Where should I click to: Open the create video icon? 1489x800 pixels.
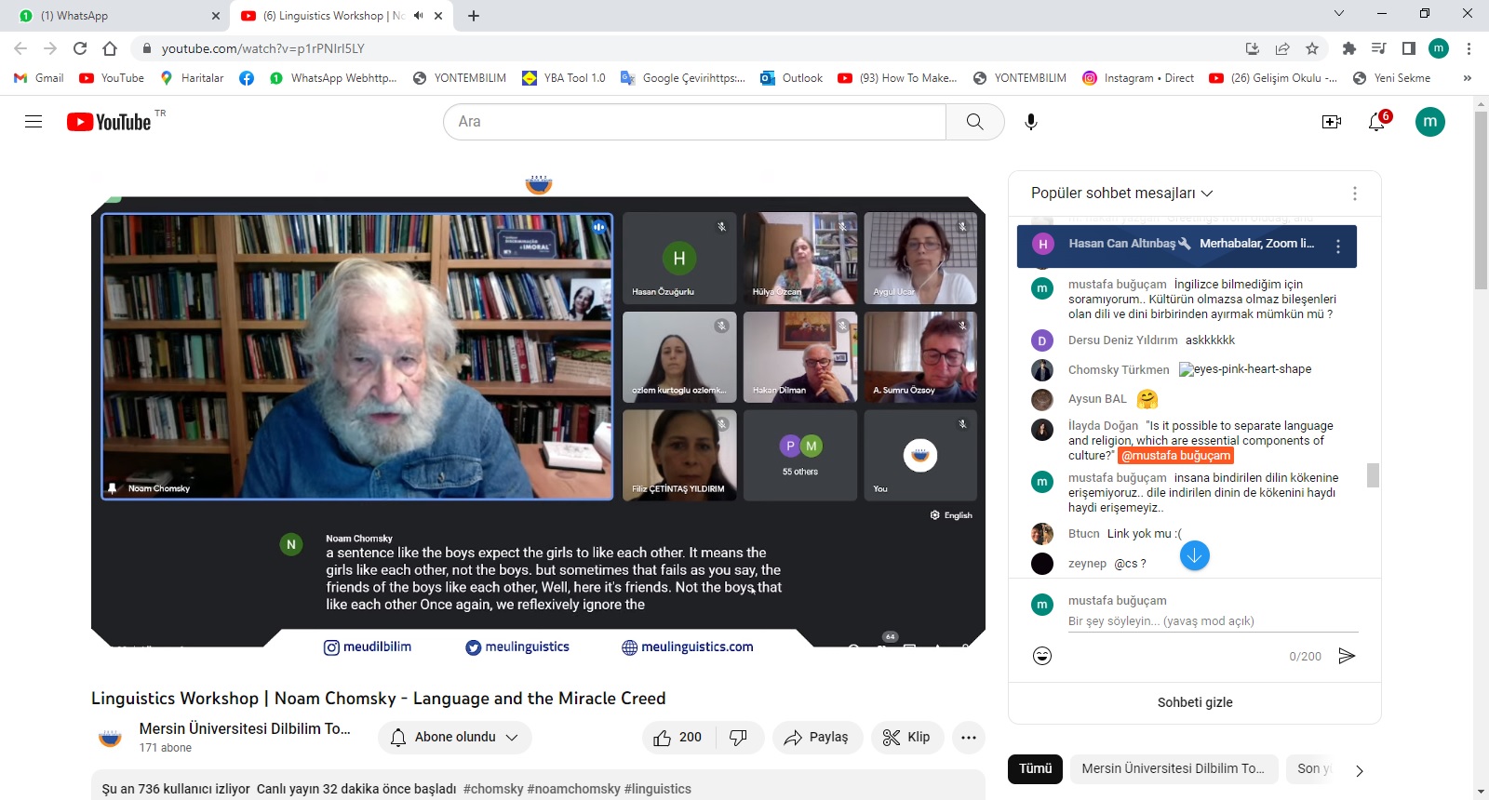pos(1332,122)
